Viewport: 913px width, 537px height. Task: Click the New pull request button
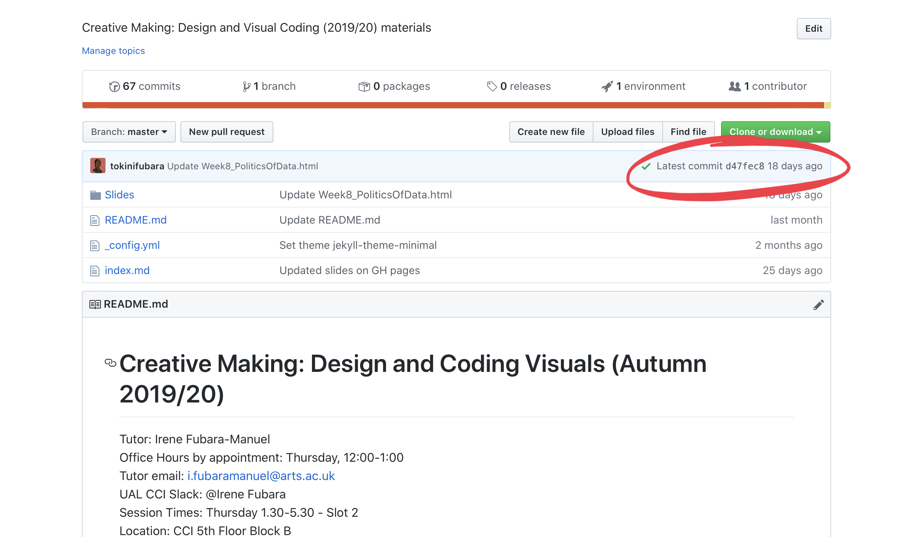pos(227,132)
